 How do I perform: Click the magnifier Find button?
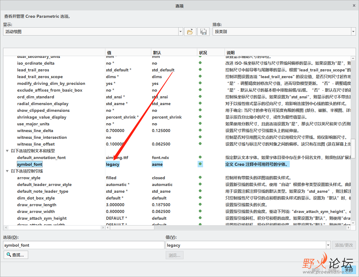(x=16, y=255)
